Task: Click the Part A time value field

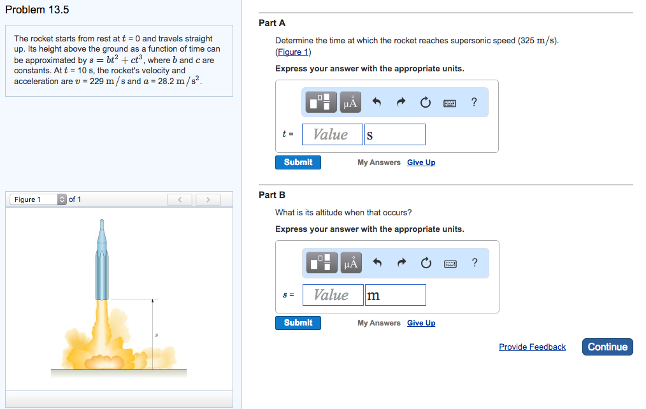Action: coord(331,134)
